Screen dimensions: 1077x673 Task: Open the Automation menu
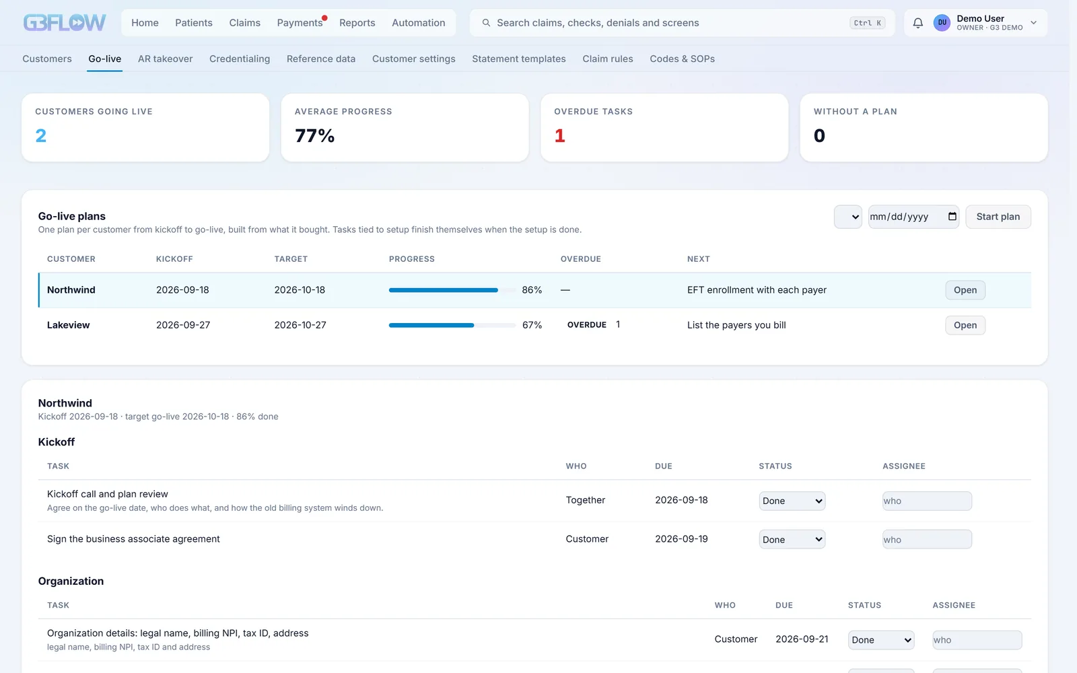[419, 23]
